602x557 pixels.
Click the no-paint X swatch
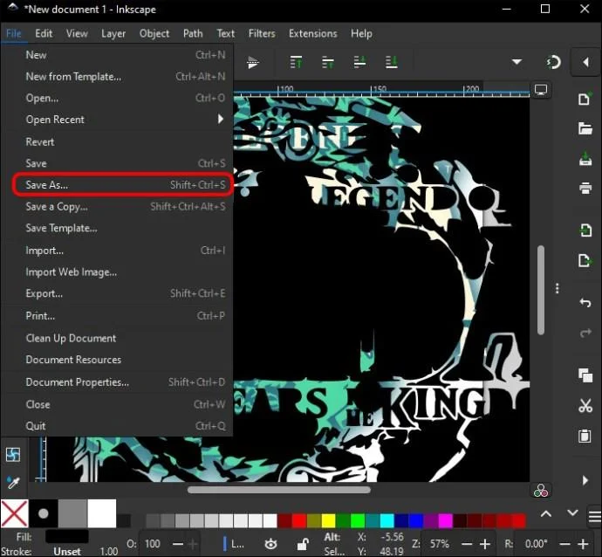[x=14, y=513]
